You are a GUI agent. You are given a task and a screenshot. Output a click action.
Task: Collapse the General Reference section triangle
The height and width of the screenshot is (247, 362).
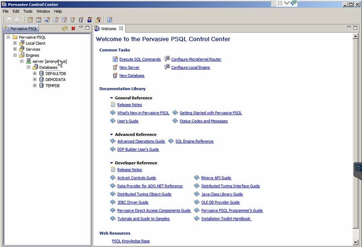(111, 98)
